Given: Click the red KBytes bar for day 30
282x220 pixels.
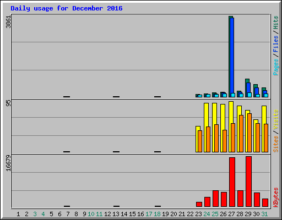Looking at the screenshot, I should point(257,200).
